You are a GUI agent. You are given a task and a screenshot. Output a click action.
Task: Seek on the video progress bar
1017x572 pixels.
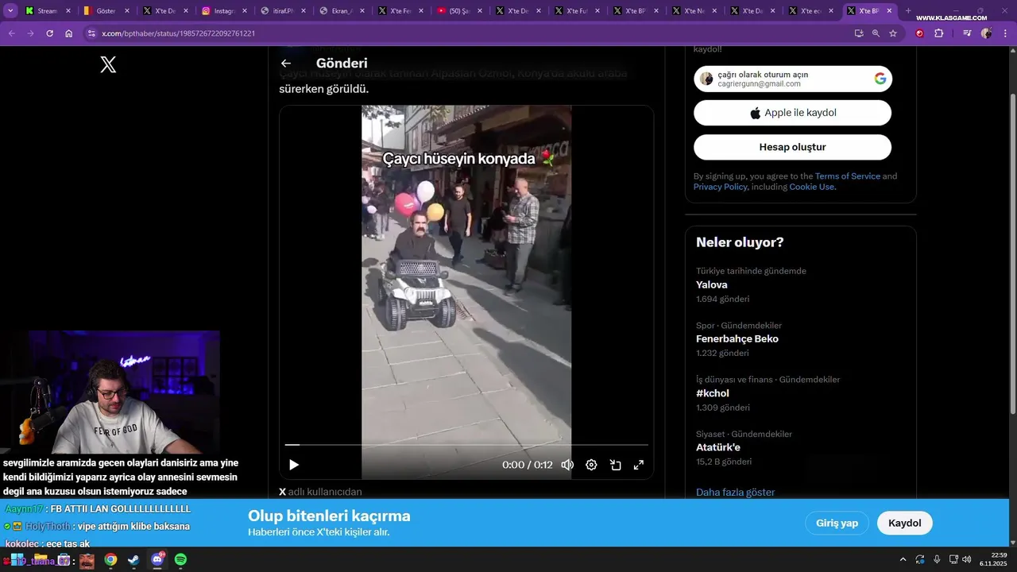pyautogui.click(x=466, y=445)
